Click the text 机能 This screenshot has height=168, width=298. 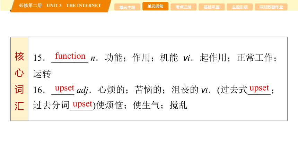tap(169, 58)
